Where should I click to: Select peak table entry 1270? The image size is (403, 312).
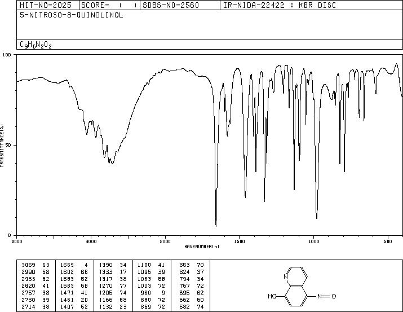(x=113, y=285)
